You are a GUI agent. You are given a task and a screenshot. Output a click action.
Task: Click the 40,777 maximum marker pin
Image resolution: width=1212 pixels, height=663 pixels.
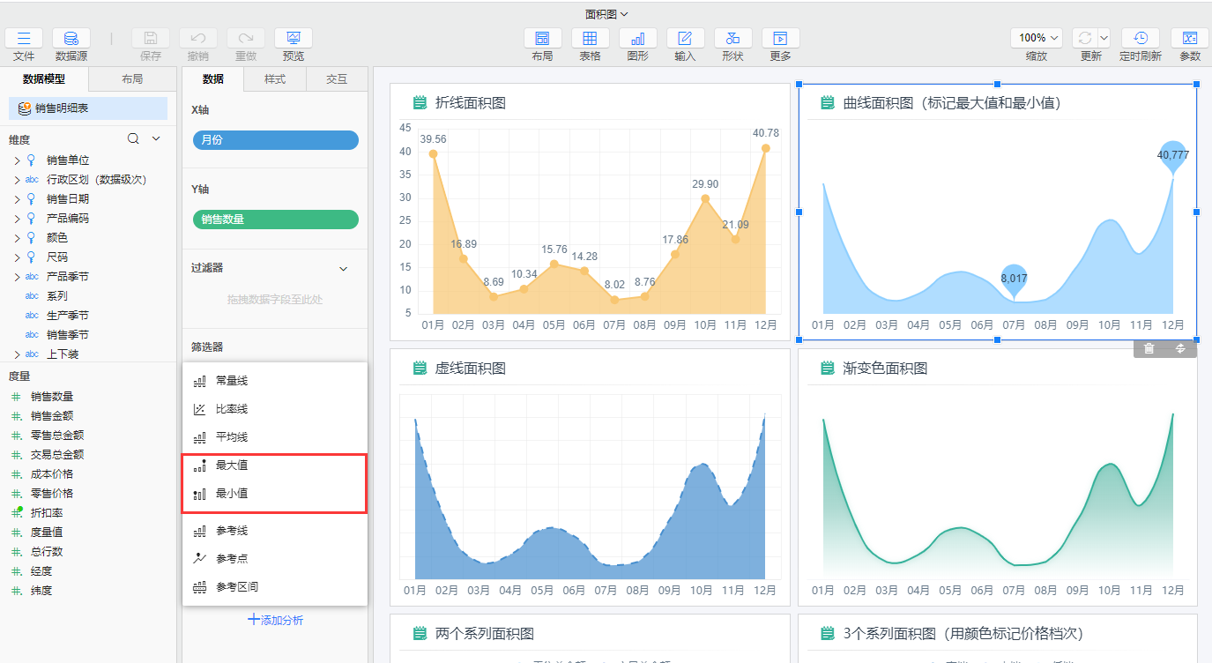tap(1173, 157)
